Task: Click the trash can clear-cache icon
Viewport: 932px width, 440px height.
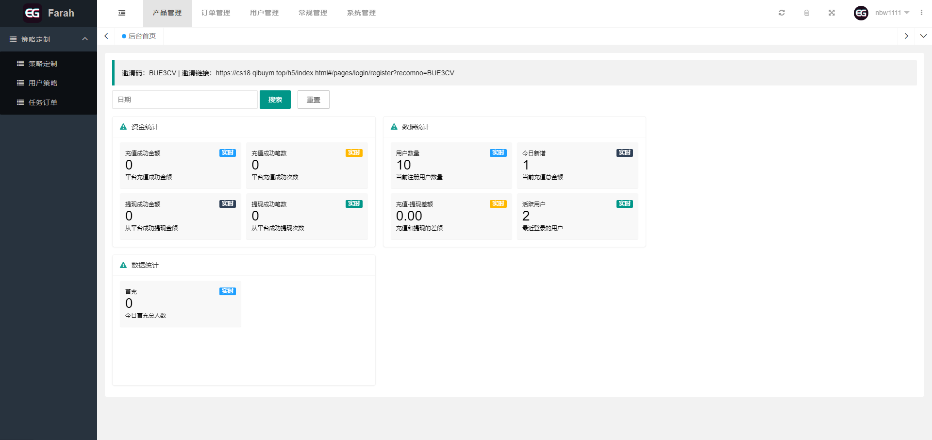Action: pyautogui.click(x=807, y=13)
